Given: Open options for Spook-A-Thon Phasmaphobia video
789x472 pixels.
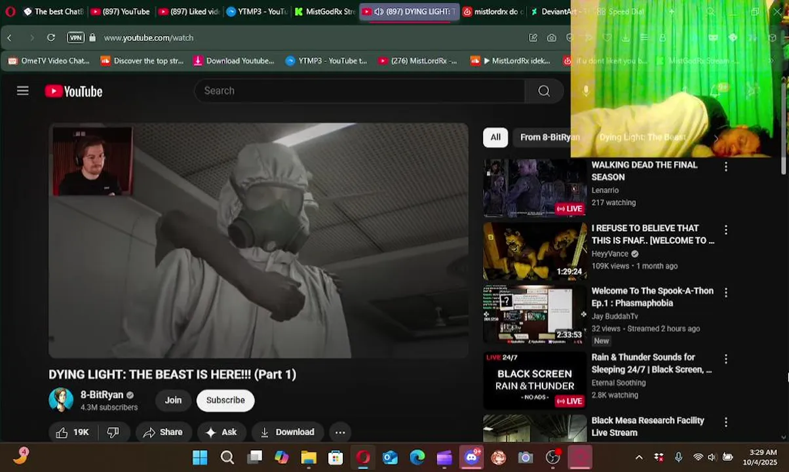Looking at the screenshot, I should click(x=725, y=293).
